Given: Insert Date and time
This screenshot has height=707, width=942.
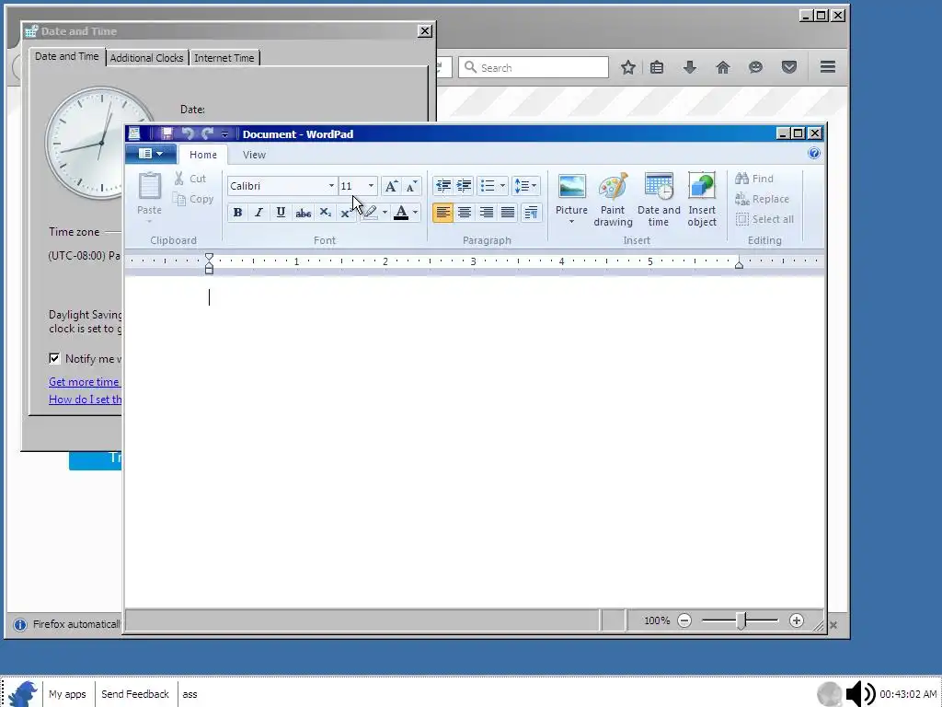Looking at the screenshot, I should (659, 200).
